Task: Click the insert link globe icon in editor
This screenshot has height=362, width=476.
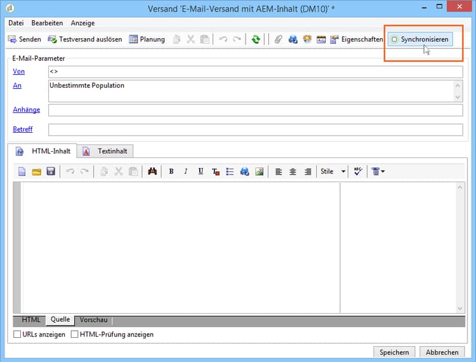Action: coord(244,171)
